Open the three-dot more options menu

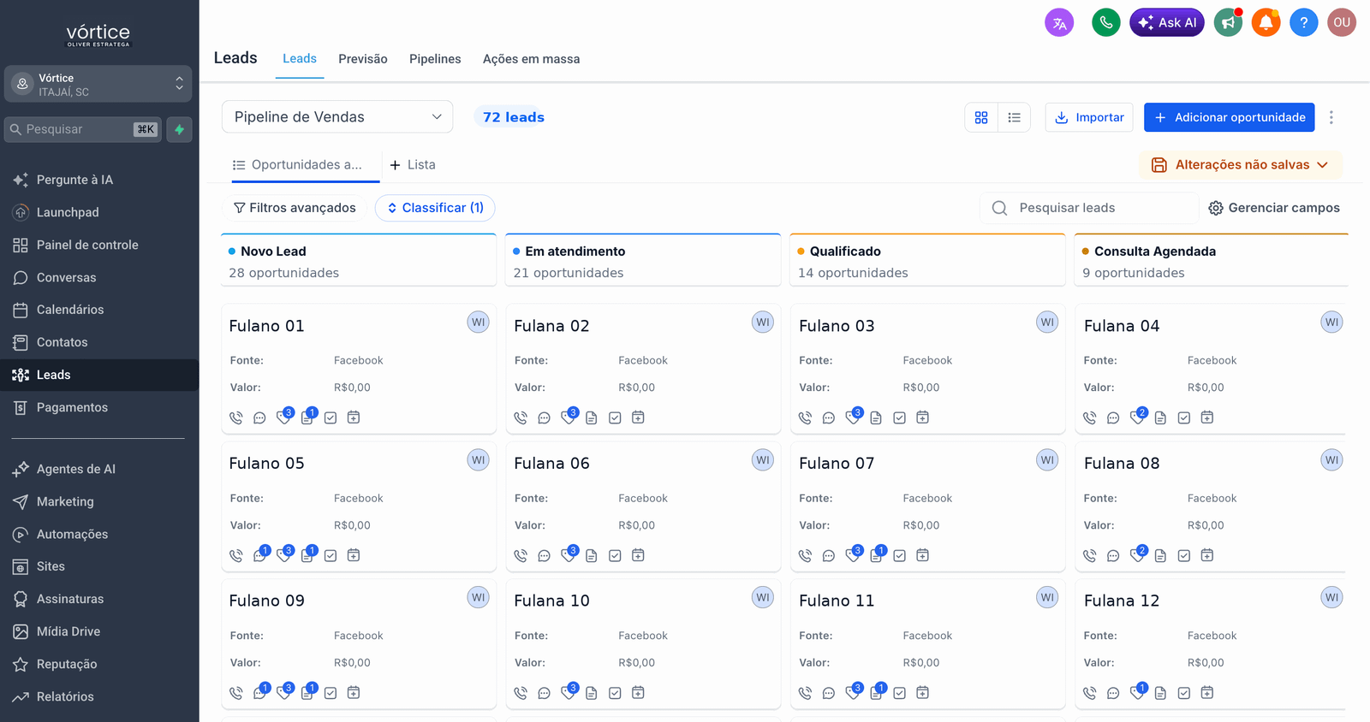[1331, 117]
